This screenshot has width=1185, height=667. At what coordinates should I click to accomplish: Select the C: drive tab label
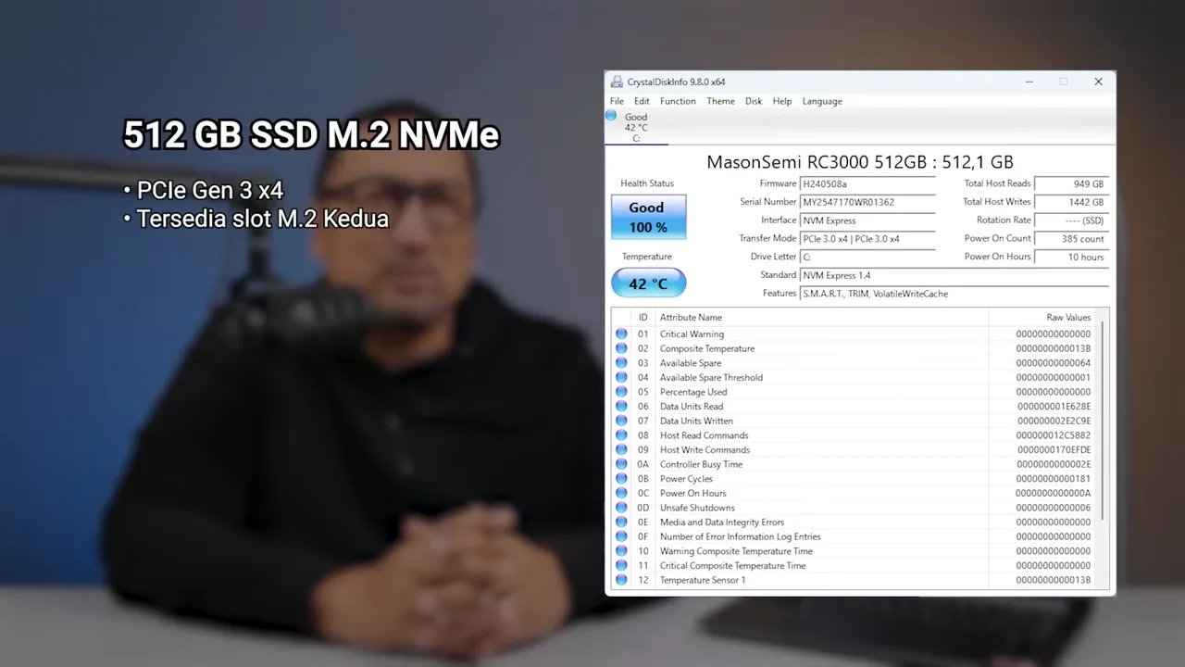click(636, 138)
